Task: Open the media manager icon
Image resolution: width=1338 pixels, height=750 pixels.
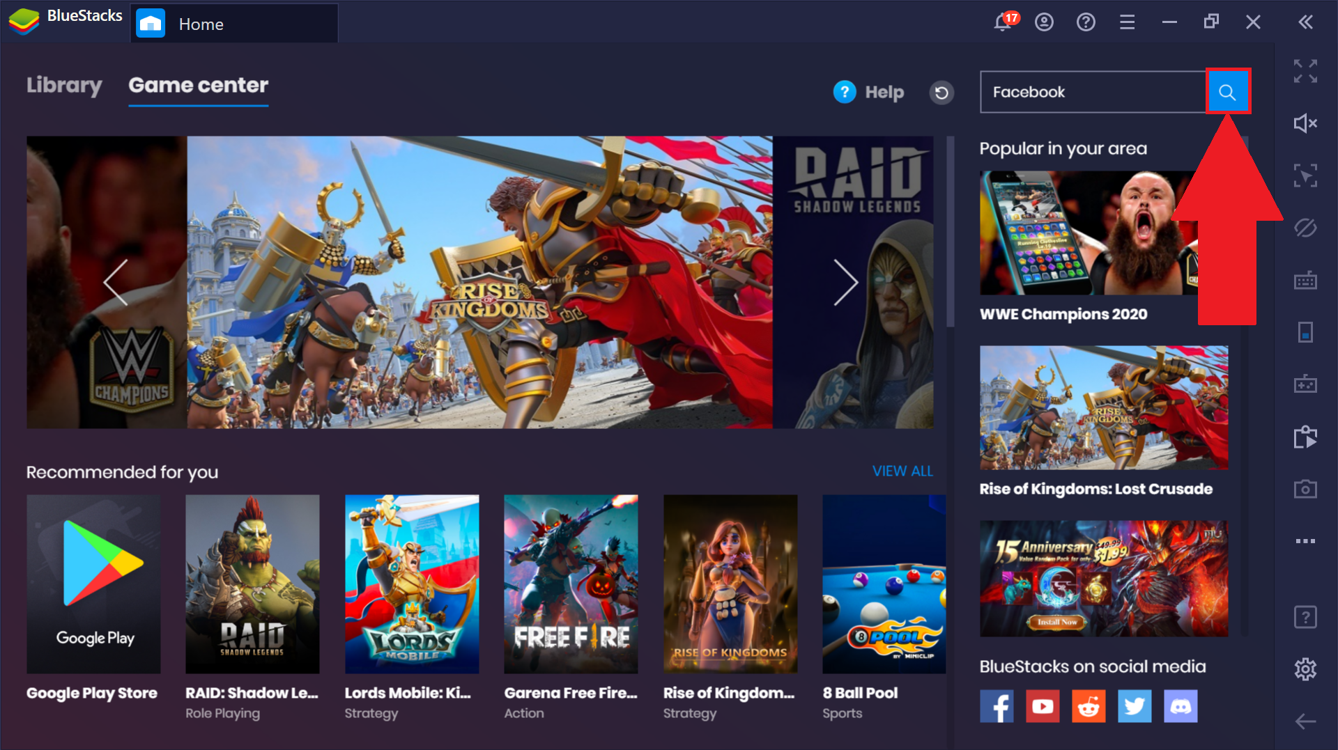Action: coord(1305,437)
